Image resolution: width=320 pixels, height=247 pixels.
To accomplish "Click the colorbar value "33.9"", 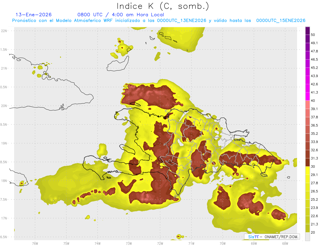I will coord(314,142).
